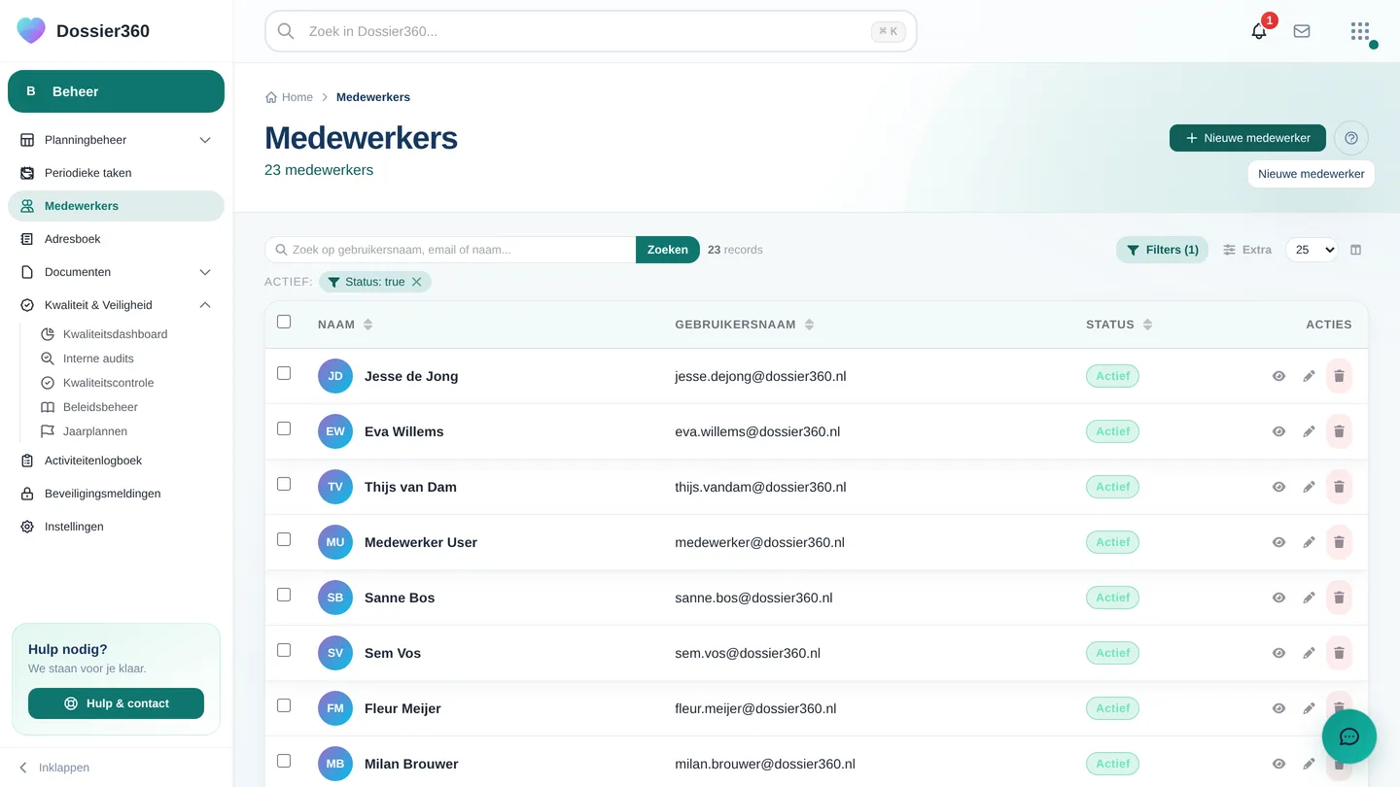
Task: Tick the checkbox for Sanne Bos
Action: click(x=284, y=595)
